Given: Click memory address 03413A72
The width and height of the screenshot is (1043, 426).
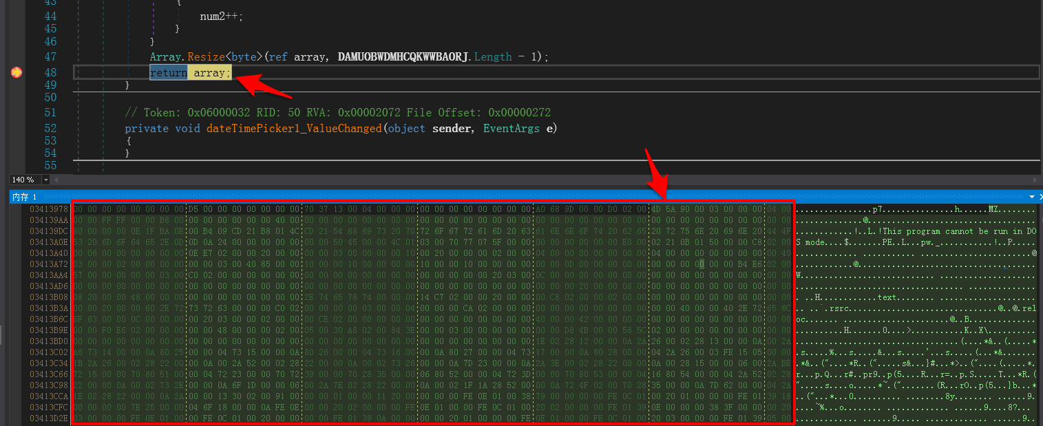Looking at the screenshot, I should coord(49,264).
